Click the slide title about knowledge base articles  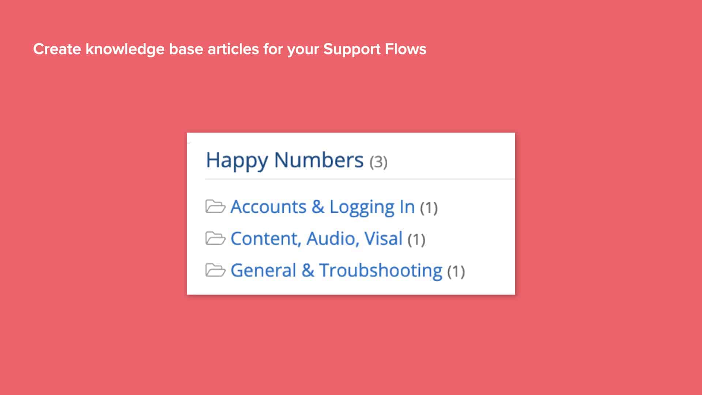pyautogui.click(x=230, y=49)
